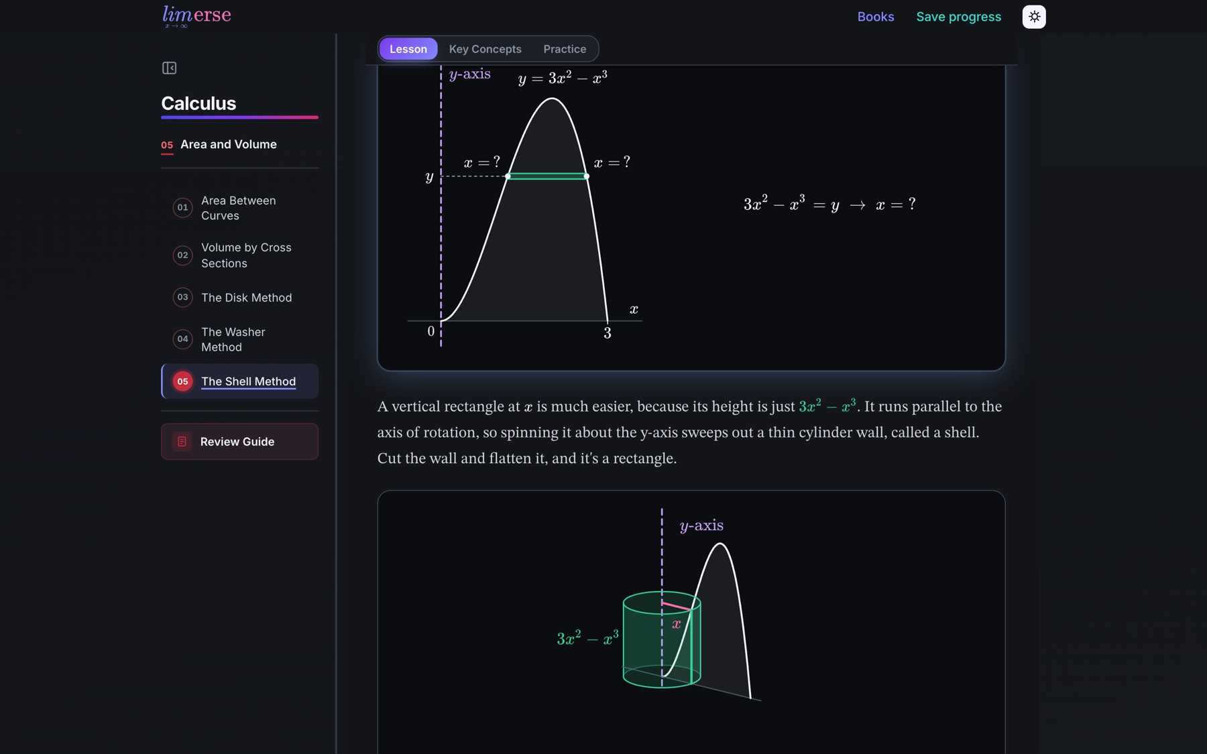Open the Books link
Viewport: 1207px width, 754px height.
click(875, 17)
